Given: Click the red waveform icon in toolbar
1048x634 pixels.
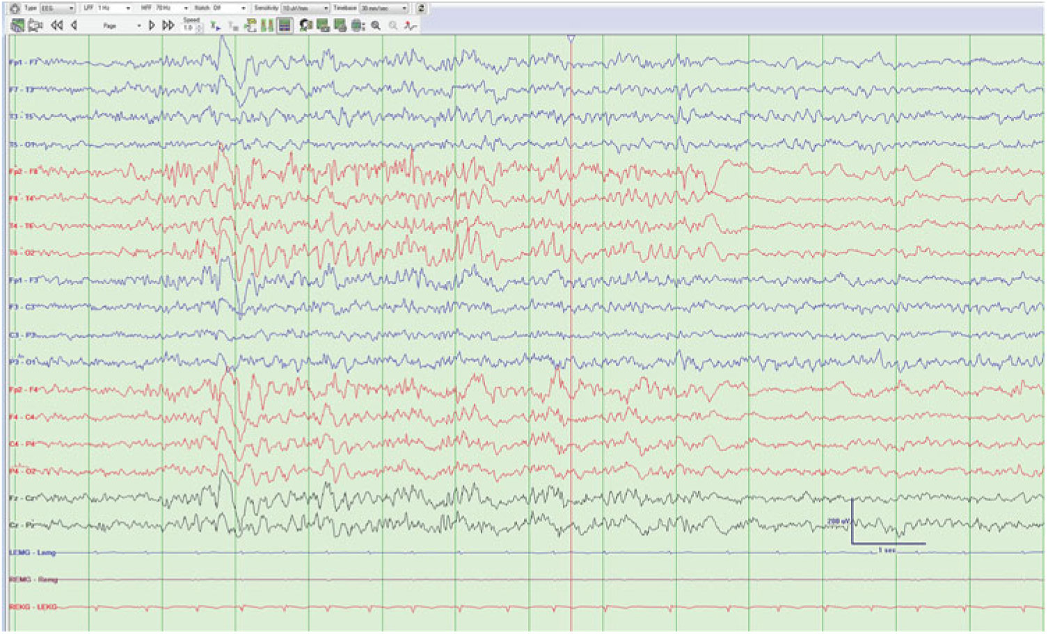Looking at the screenshot, I should tap(411, 26).
